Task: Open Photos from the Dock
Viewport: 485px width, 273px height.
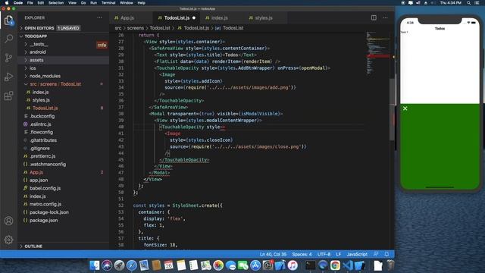Action: pos(218,265)
